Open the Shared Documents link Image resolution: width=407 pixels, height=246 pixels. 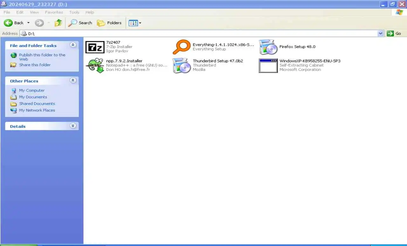tap(37, 104)
